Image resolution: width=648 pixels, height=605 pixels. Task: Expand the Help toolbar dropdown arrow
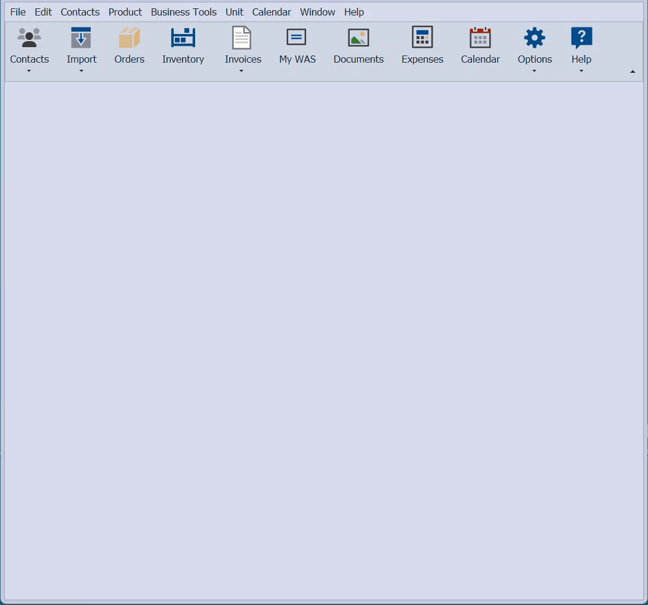coord(581,71)
